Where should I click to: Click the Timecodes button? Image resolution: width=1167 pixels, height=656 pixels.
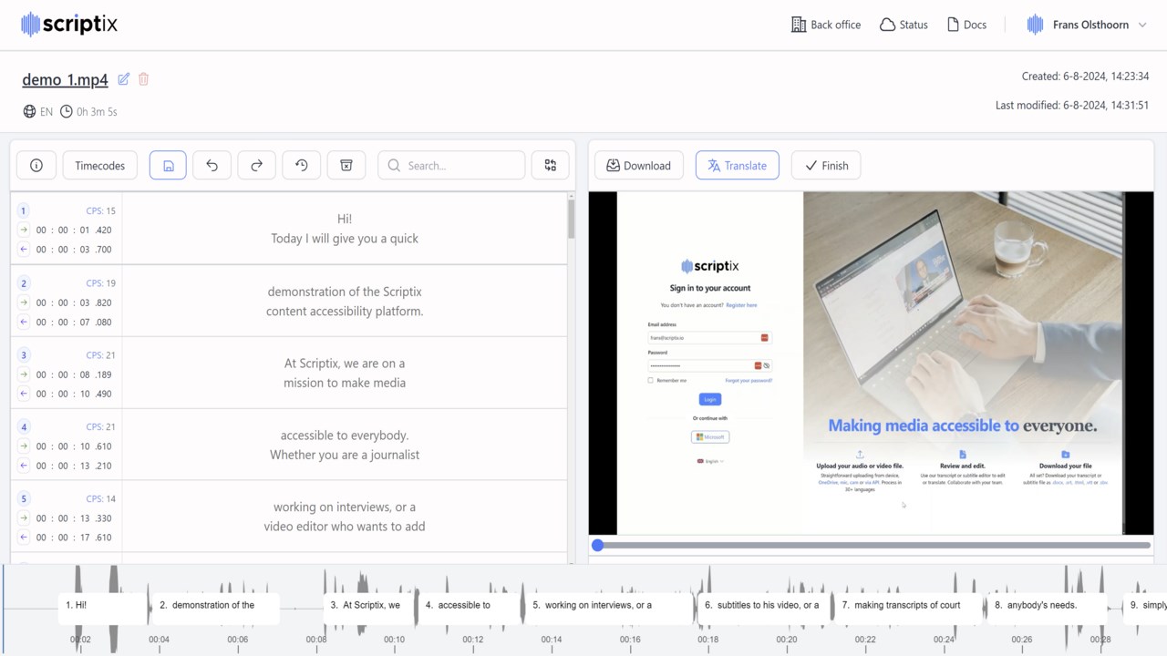point(100,165)
